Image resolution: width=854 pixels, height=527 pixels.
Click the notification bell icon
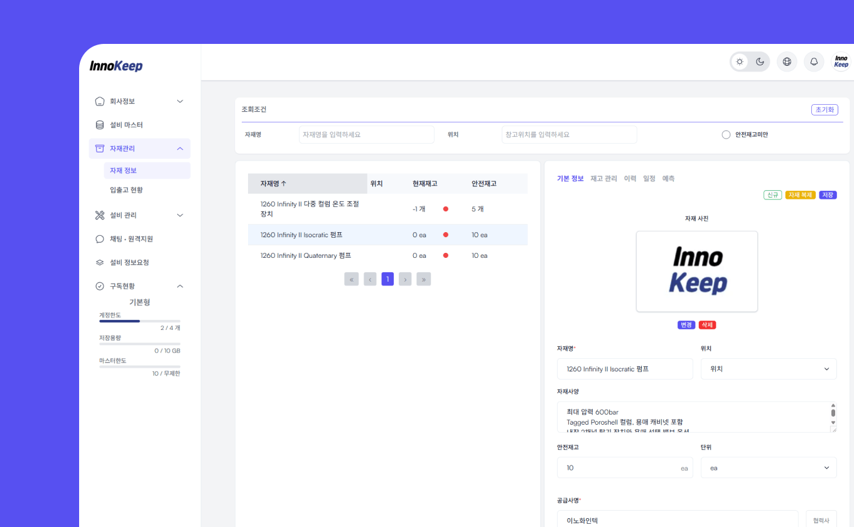pos(814,61)
